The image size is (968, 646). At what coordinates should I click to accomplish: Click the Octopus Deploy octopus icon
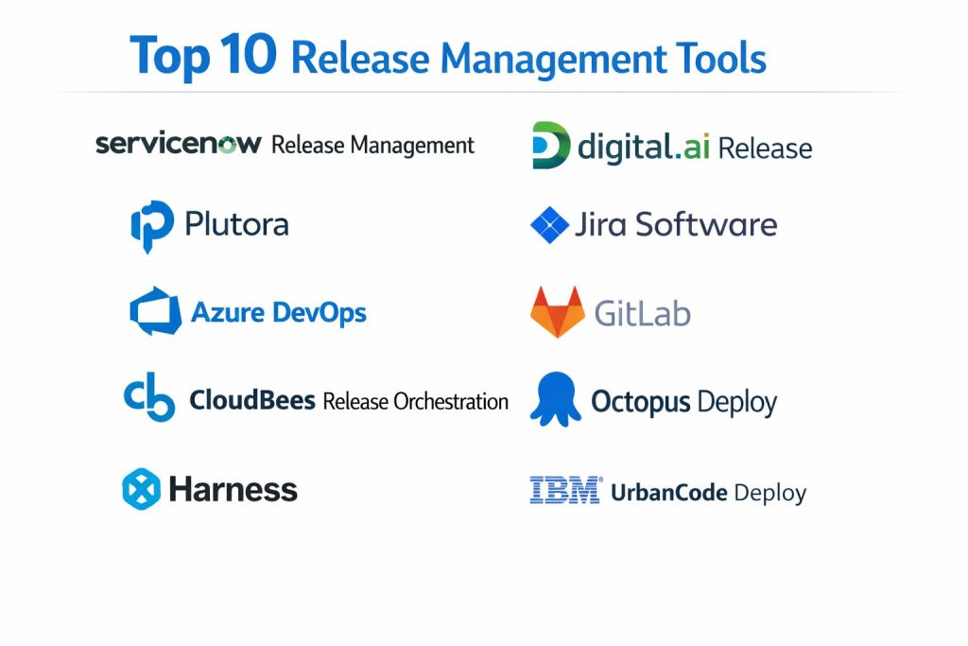pos(555,400)
